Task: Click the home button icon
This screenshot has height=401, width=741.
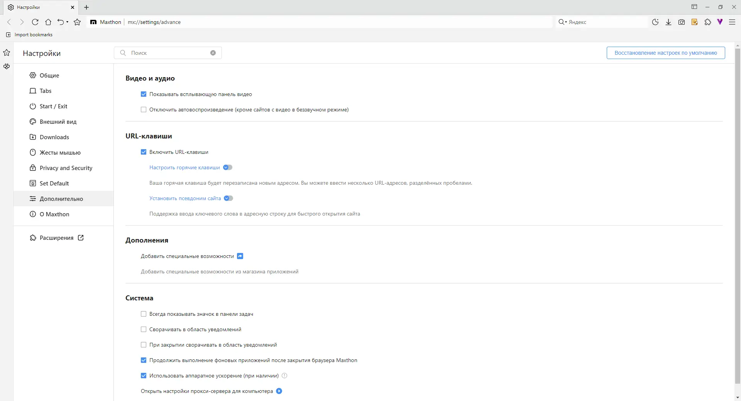Action: [48, 22]
